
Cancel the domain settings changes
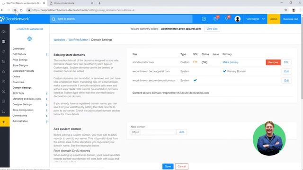[182, 166]
